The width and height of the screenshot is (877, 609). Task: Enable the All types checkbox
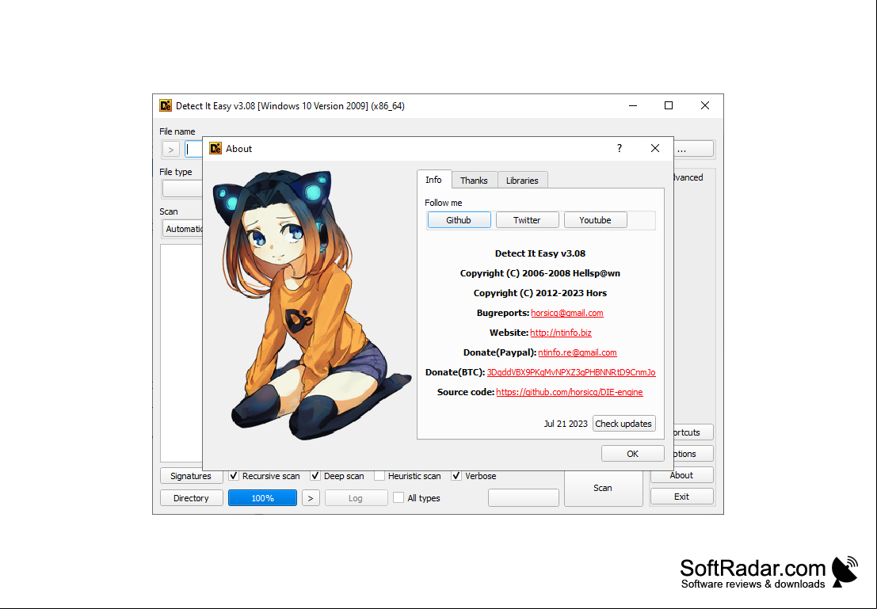(x=398, y=497)
